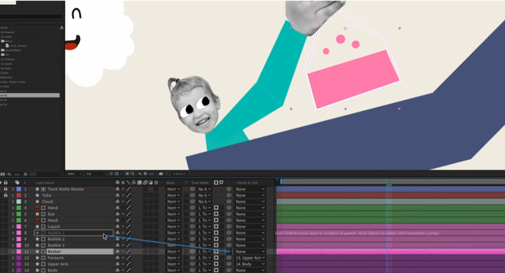Unlock the Tube layer
This screenshot has height=273, width=505.
coord(5,195)
